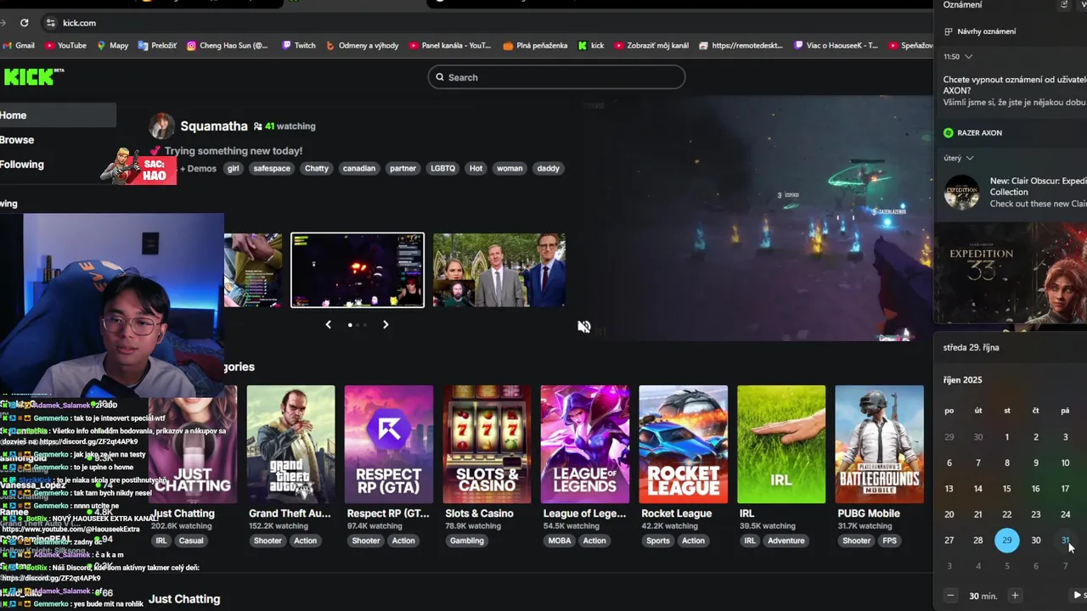This screenshot has width=1087, height=611.
Task: Open the Gmail bookmark
Action: point(19,46)
